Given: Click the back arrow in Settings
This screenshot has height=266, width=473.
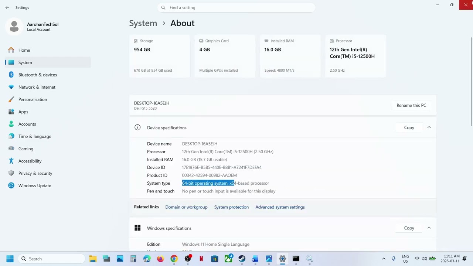Looking at the screenshot, I should tap(7, 7).
